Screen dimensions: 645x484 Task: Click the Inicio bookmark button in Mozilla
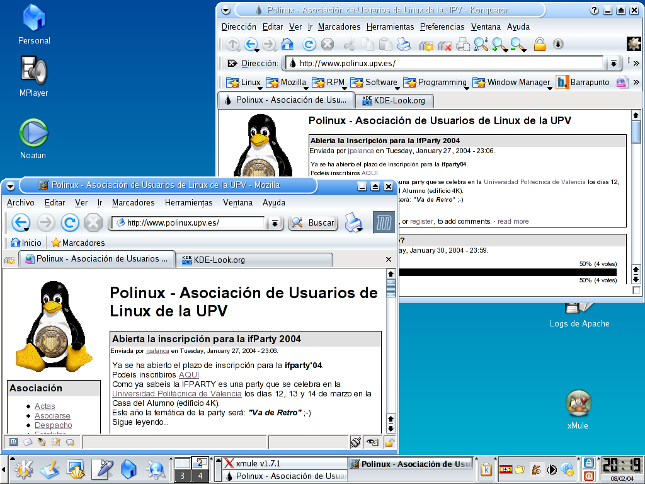coord(26,243)
